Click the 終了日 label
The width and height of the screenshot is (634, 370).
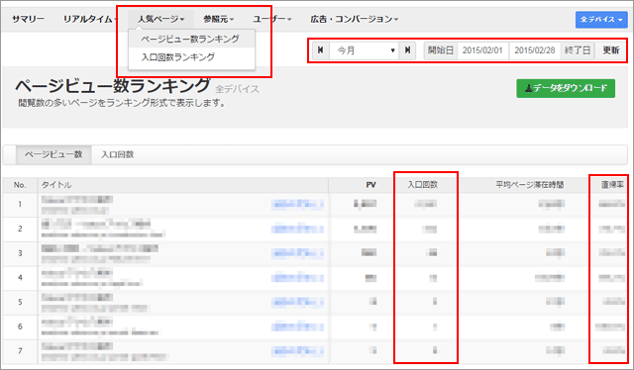pyautogui.click(x=578, y=50)
